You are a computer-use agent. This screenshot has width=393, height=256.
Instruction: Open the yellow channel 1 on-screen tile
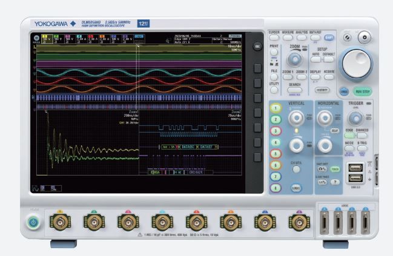(x=47, y=39)
